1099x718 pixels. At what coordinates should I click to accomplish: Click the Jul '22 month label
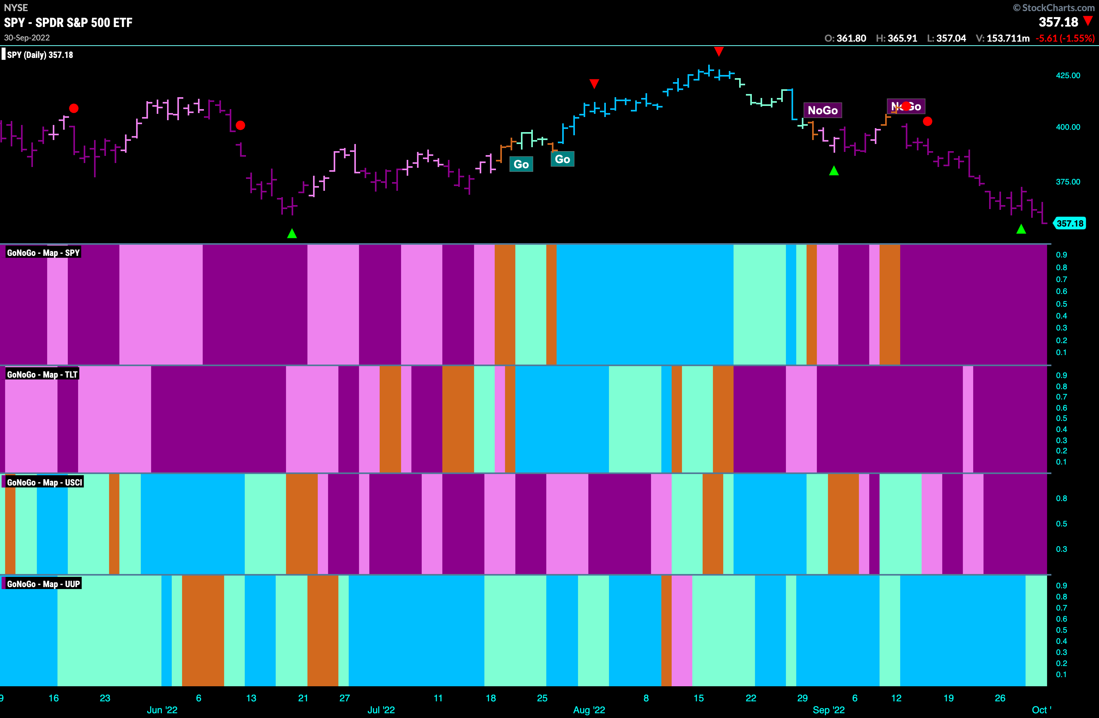pos(381,710)
